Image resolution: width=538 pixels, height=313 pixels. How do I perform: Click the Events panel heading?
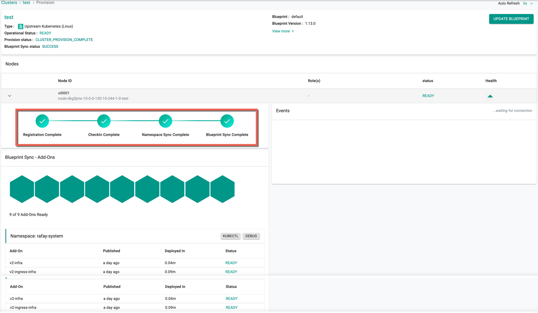click(283, 111)
